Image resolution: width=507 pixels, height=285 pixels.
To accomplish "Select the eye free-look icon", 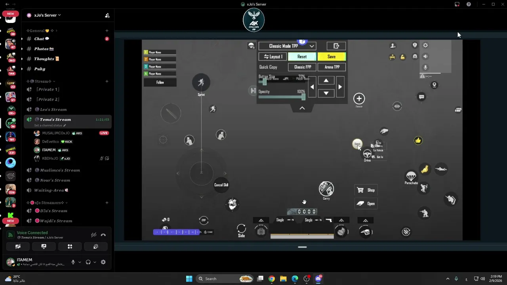I will click(x=397, y=106).
